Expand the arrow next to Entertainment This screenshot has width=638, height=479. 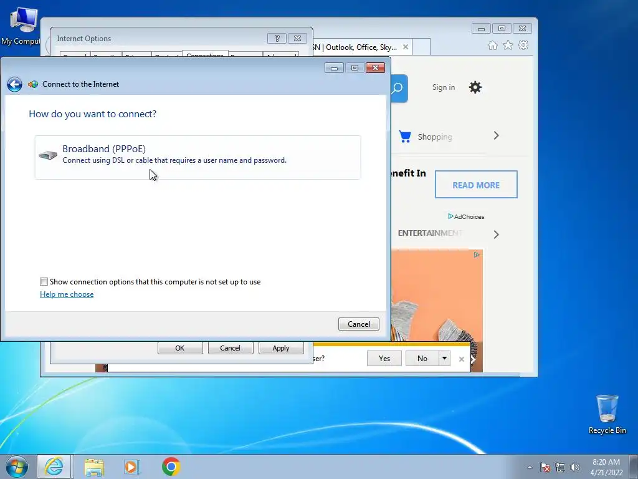click(496, 235)
